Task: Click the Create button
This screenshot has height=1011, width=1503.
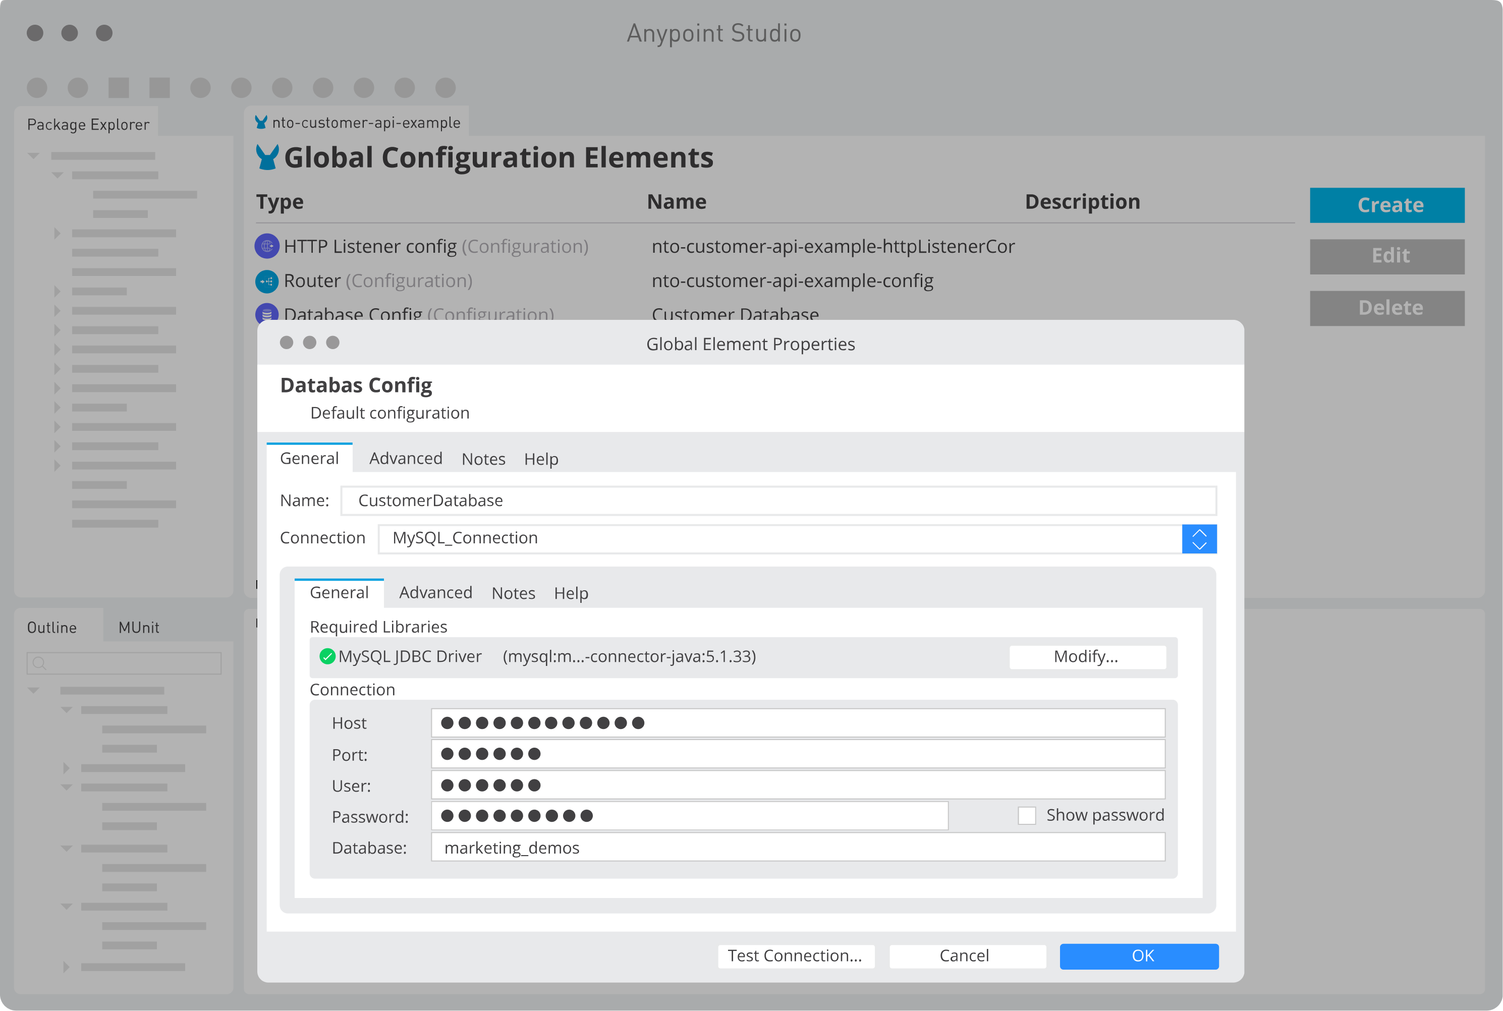Action: (1387, 205)
